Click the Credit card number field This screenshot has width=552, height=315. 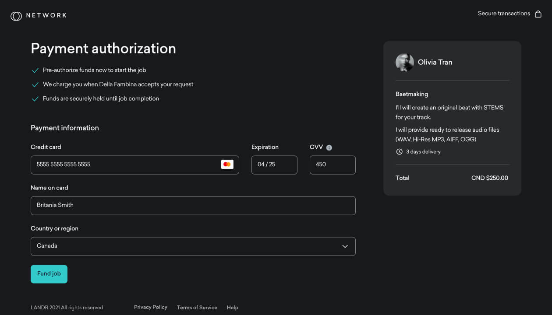tap(135, 165)
